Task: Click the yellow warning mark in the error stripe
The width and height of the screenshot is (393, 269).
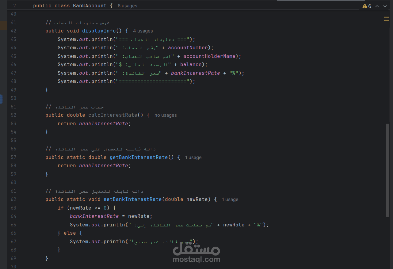Action: 387,19
